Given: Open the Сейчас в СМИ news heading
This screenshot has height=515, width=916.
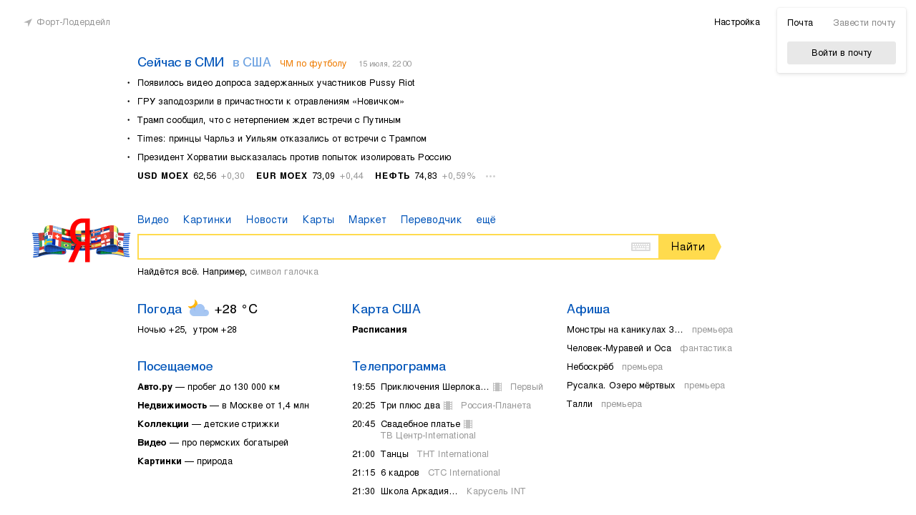Looking at the screenshot, I should (181, 62).
